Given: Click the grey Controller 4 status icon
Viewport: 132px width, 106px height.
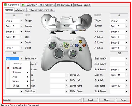Looking at the screenshot, I should pos(58,5).
